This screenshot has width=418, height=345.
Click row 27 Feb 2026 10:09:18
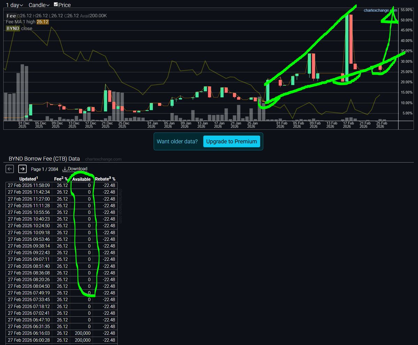coord(62,232)
